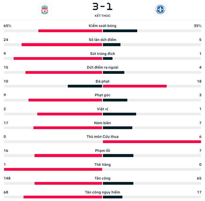Click the dark 35% possession bar
This screenshot has width=205, height=201.
click(120, 31)
